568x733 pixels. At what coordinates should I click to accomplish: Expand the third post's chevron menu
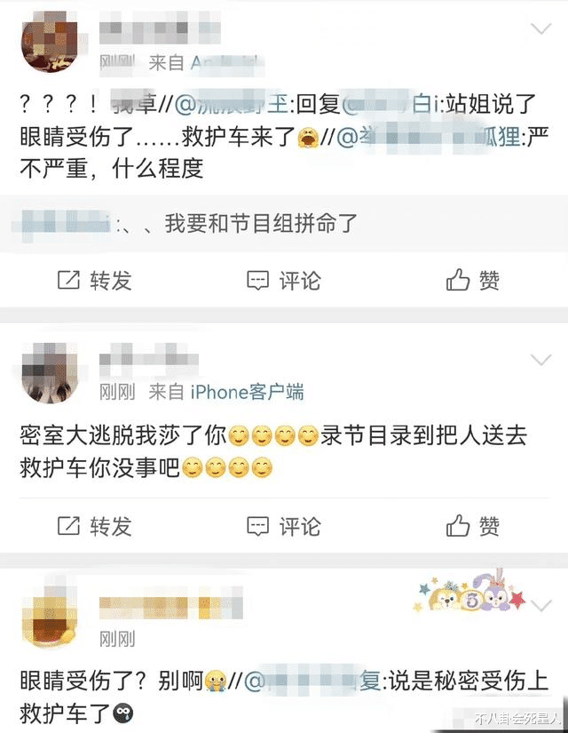click(x=541, y=606)
